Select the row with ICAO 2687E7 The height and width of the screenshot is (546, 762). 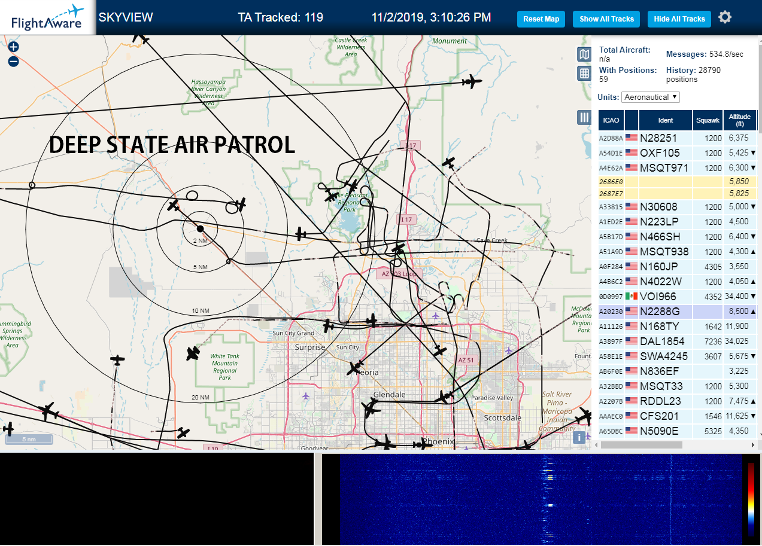[678, 193]
